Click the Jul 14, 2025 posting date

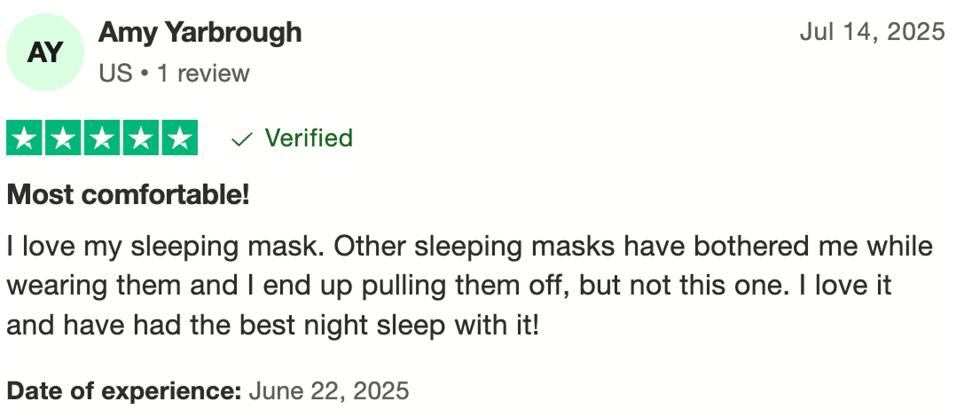click(x=872, y=33)
